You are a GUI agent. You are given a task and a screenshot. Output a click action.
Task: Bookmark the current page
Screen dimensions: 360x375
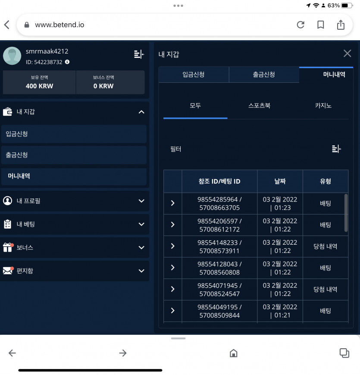[x=320, y=25]
